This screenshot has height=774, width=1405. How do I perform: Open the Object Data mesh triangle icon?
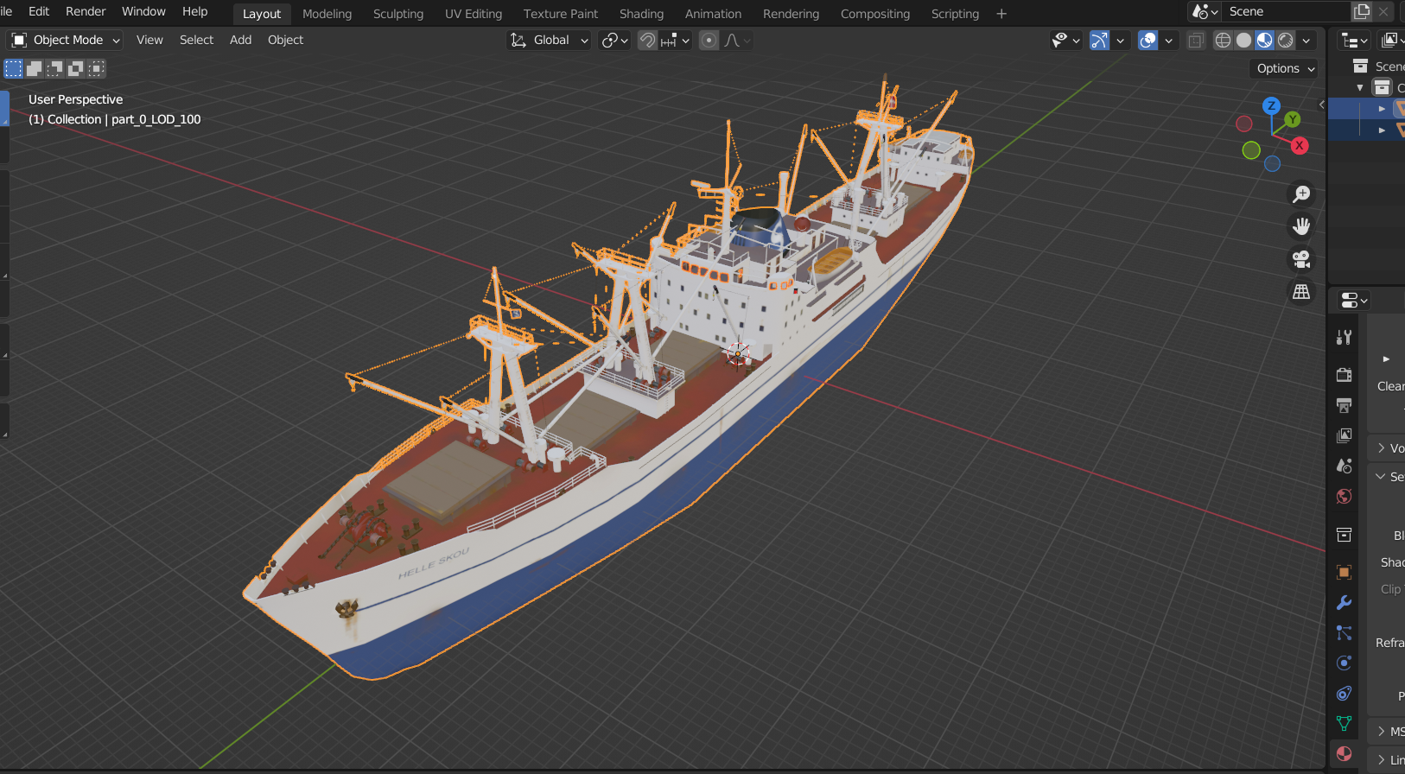tap(1344, 723)
